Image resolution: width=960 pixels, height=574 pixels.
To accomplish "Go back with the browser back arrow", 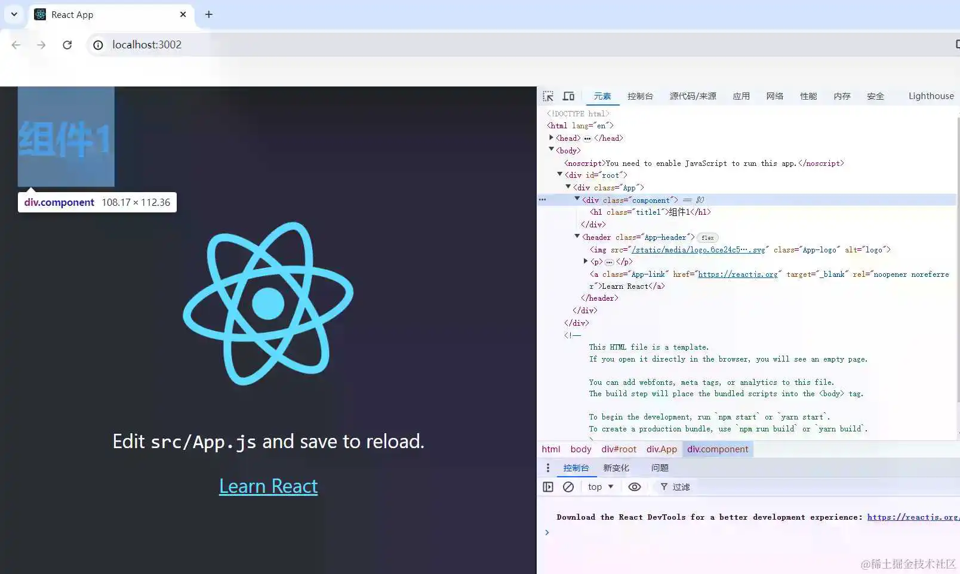I will [x=16, y=45].
